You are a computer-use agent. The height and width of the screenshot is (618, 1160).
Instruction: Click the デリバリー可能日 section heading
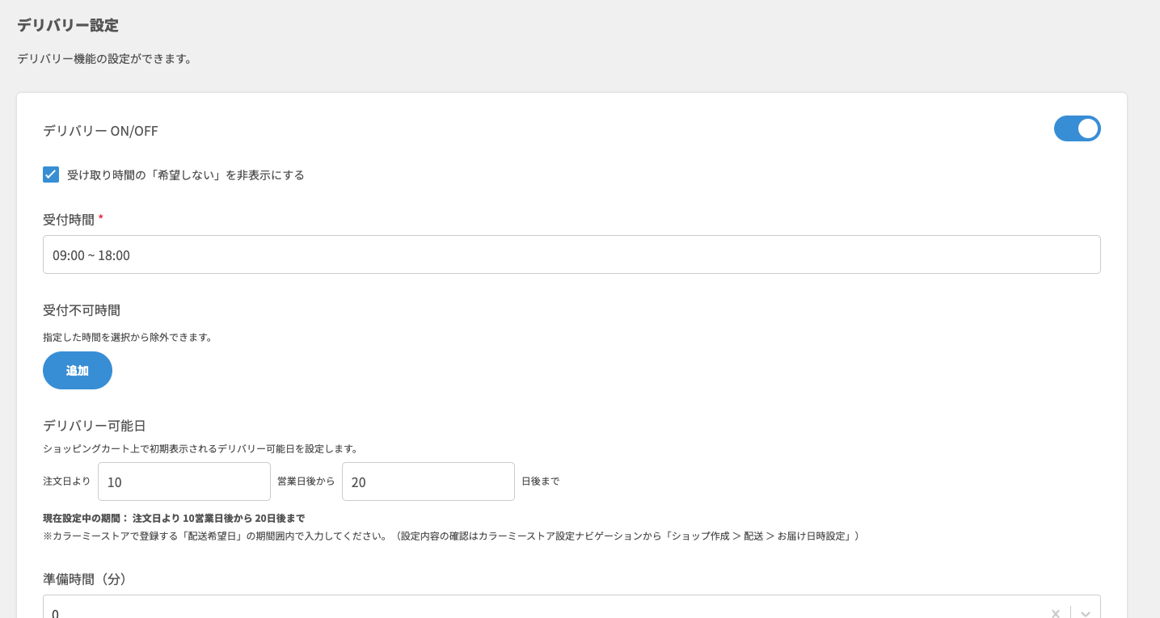click(94, 426)
